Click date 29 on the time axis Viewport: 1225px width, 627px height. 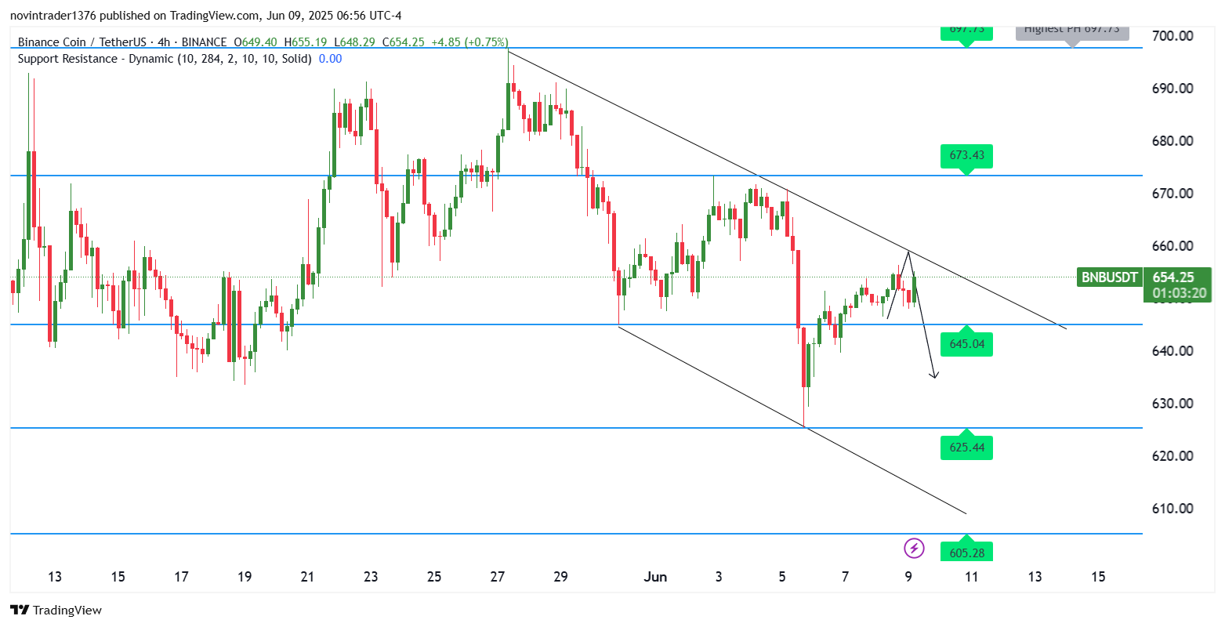tap(560, 577)
